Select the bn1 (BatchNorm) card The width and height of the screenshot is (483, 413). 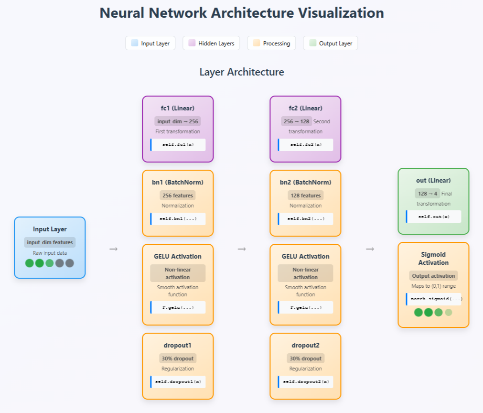click(x=178, y=203)
